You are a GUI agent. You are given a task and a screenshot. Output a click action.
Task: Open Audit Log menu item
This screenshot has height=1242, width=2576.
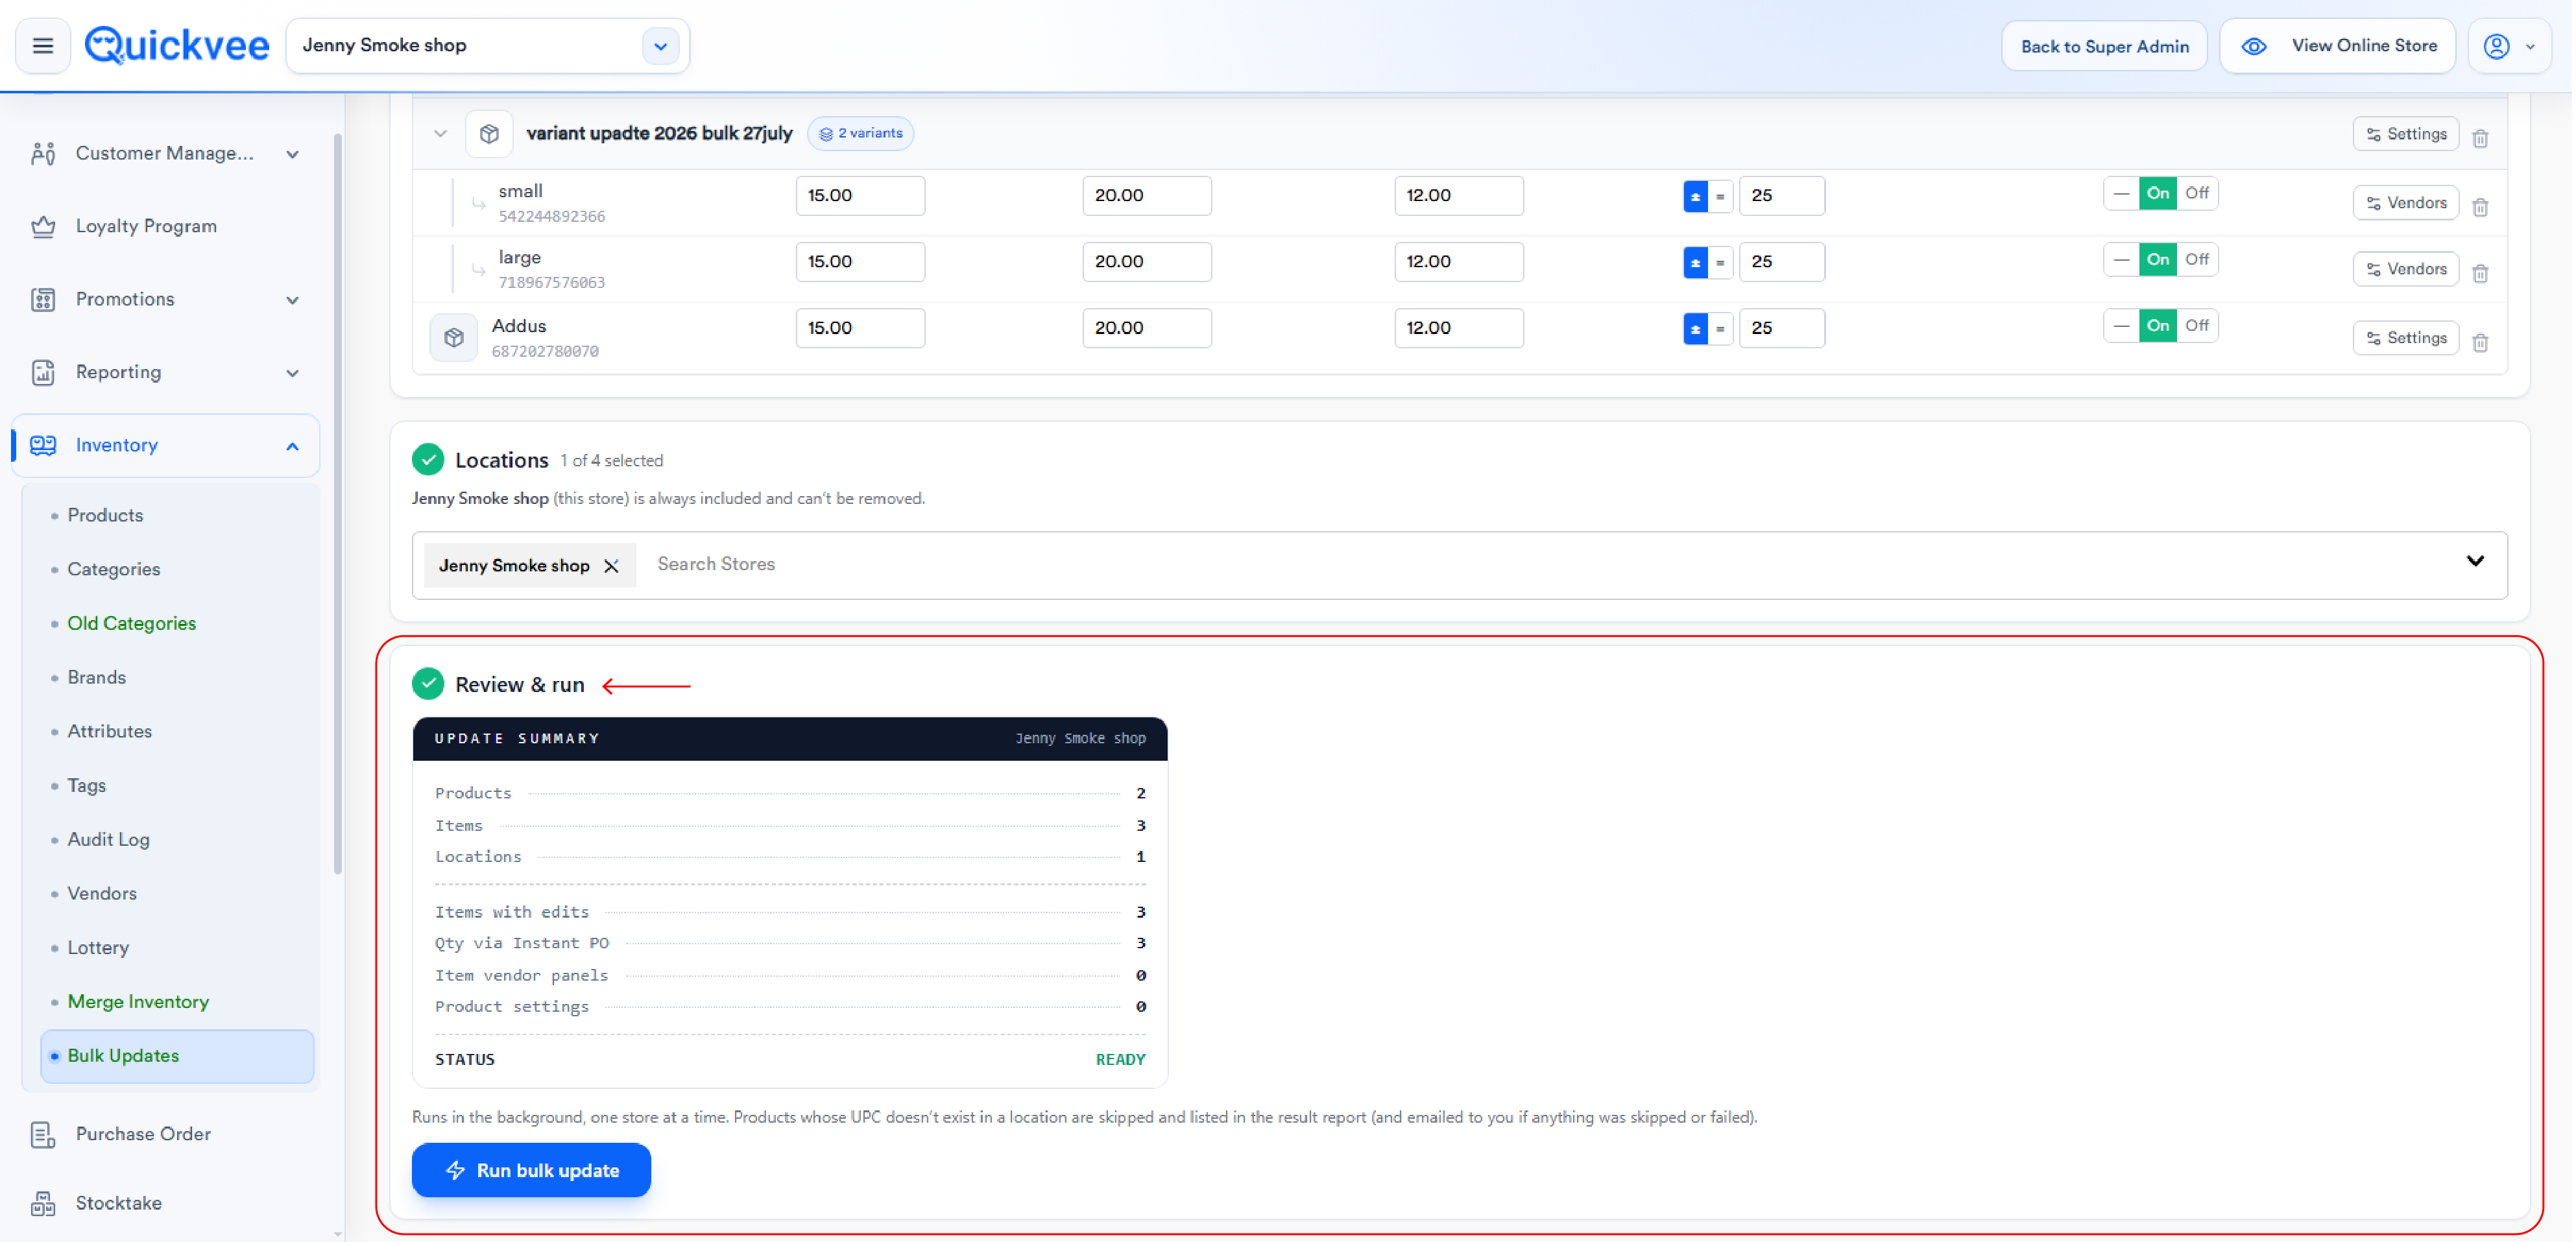(x=108, y=839)
